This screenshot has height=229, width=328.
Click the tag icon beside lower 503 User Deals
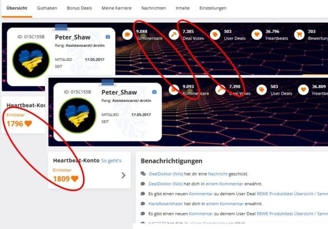pos(262,90)
